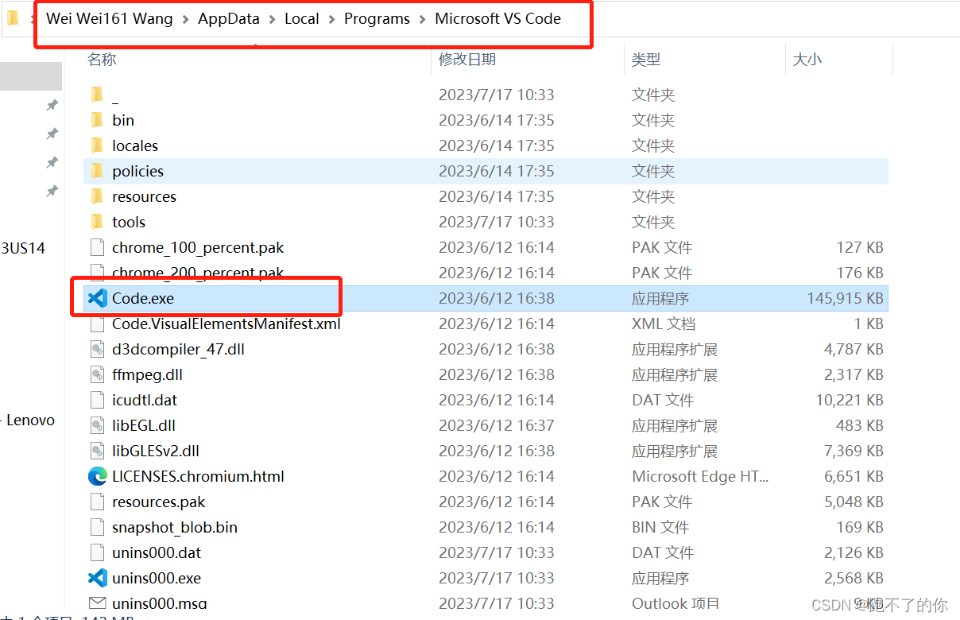Image resolution: width=960 pixels, height=620 pixels.
Task: Click the 文件夹 type cell of bin
Action: click(653, 120)
